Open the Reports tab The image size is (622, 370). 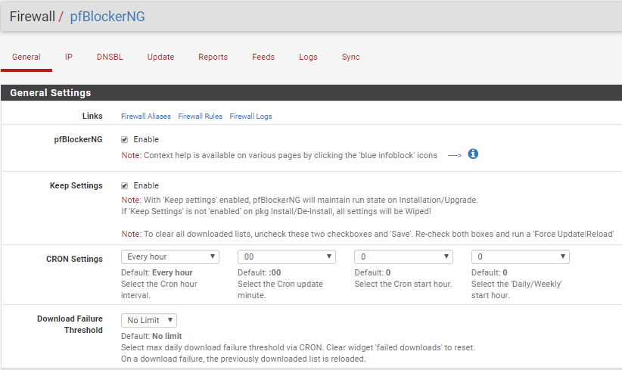(213, 57)
